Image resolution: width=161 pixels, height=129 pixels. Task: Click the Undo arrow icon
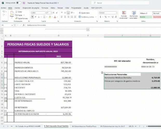(x=4, y=12)
